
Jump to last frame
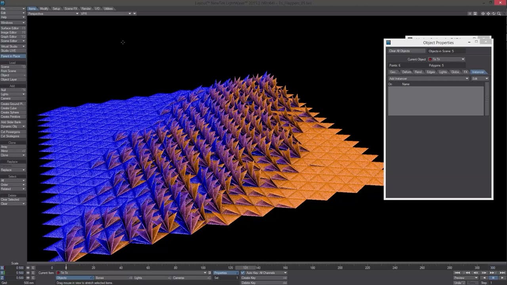502,273
